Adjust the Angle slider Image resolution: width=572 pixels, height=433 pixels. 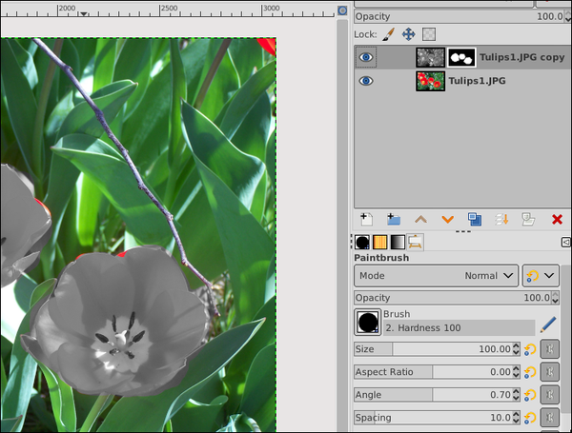(x=433, y=395)
